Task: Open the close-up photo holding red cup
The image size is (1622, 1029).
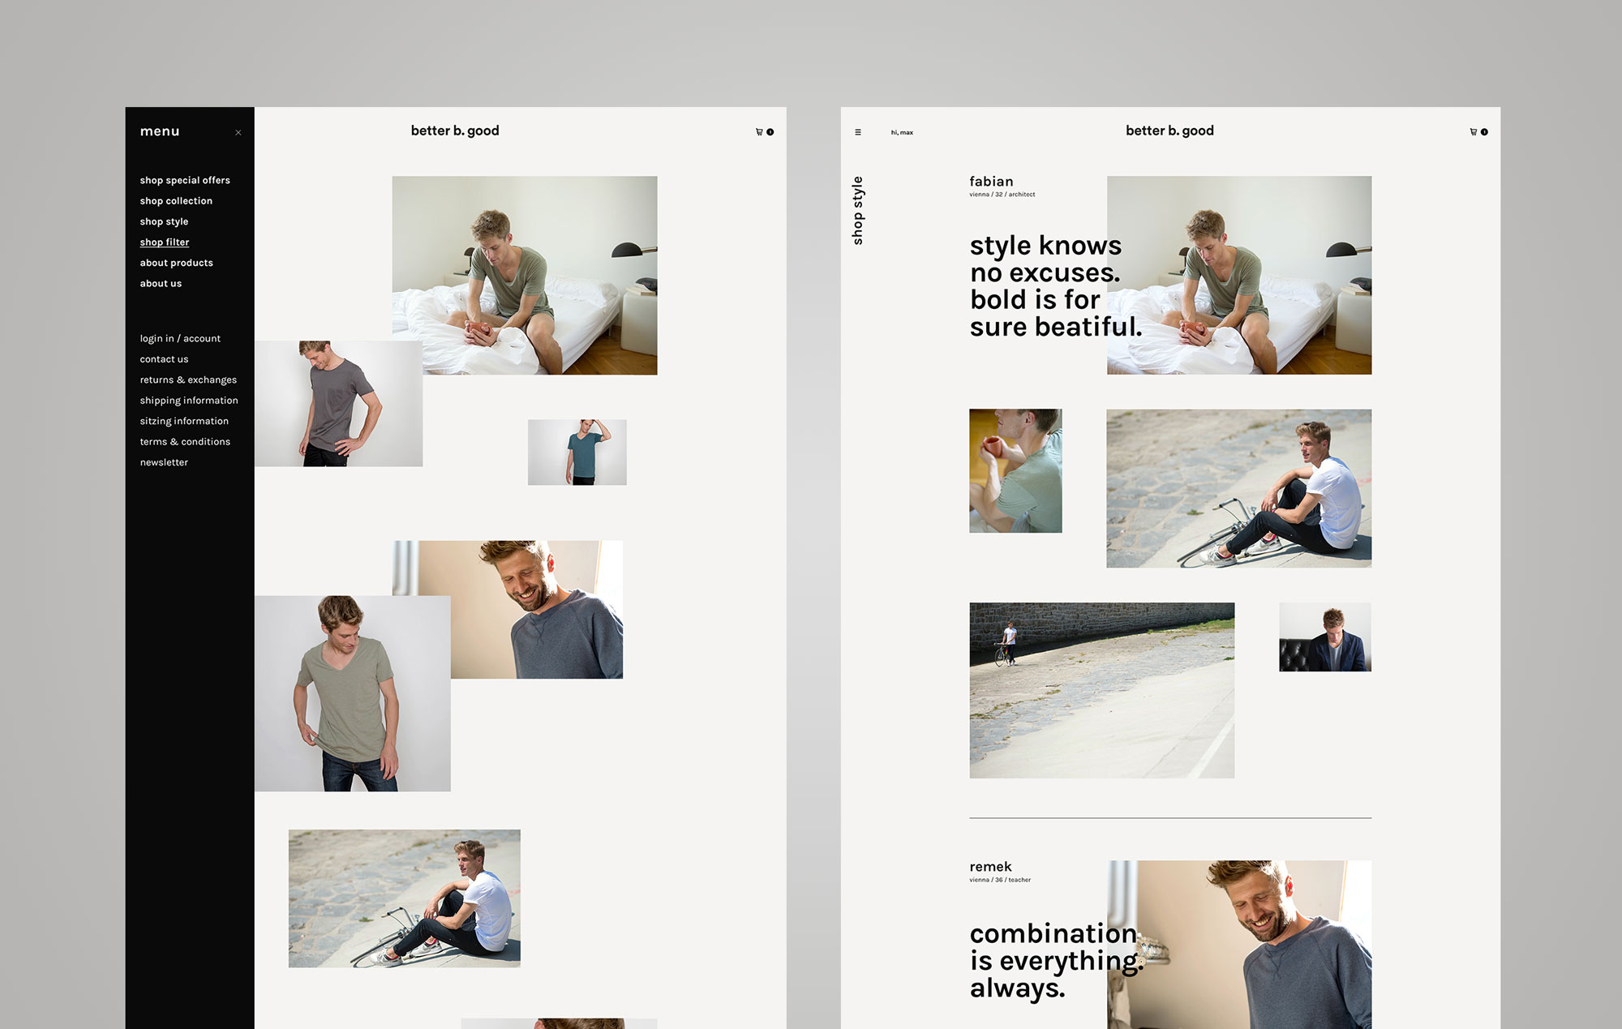Action: point(1015,470)
